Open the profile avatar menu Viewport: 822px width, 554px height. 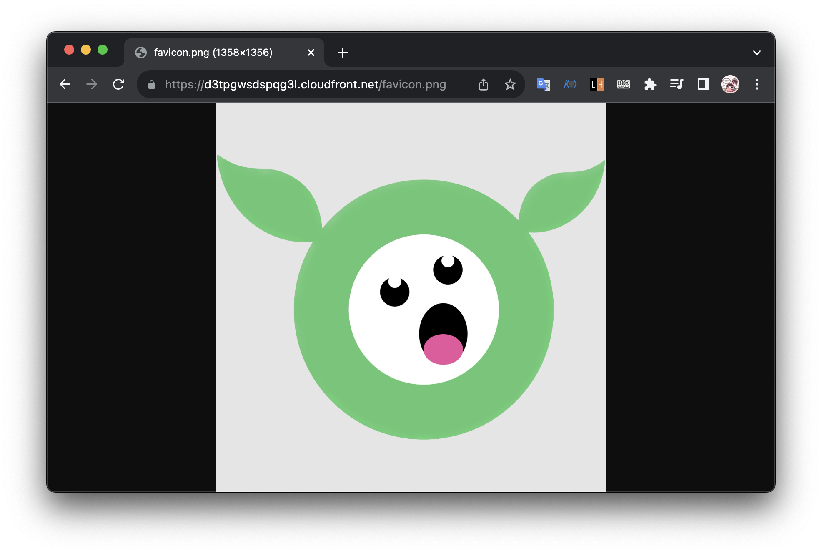point(730,84)
